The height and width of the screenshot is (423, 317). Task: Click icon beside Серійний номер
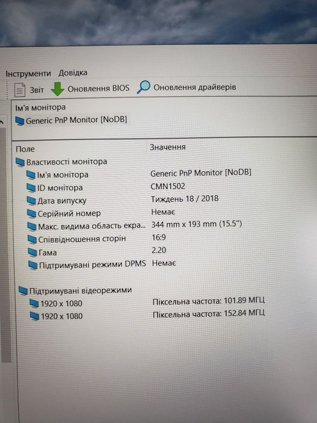pyautogui.click(x=31, y=213)
